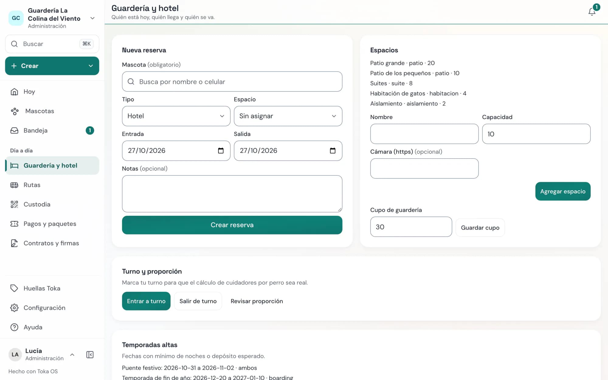The width and height of the screenshot is (608, 380).
Task: Click the Crear reserva button
Action: [232, 225]
